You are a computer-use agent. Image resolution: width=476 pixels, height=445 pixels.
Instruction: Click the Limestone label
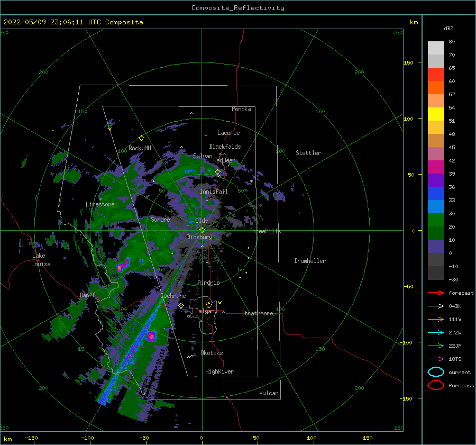tap(100, 204)
